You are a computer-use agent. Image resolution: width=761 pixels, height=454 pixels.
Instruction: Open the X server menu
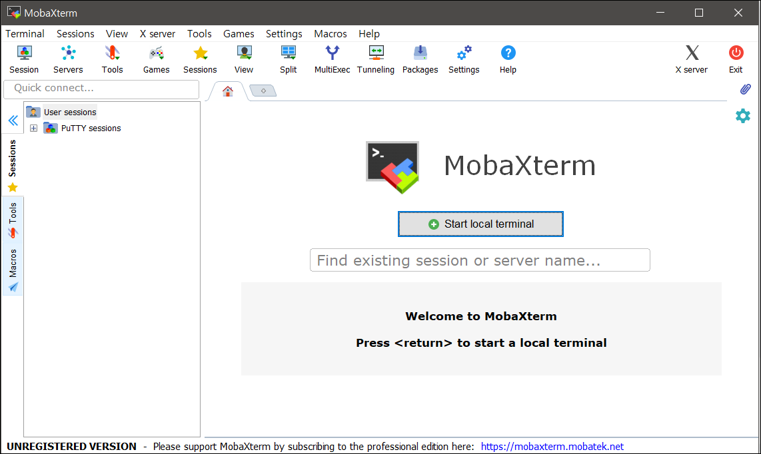(157, 34)
